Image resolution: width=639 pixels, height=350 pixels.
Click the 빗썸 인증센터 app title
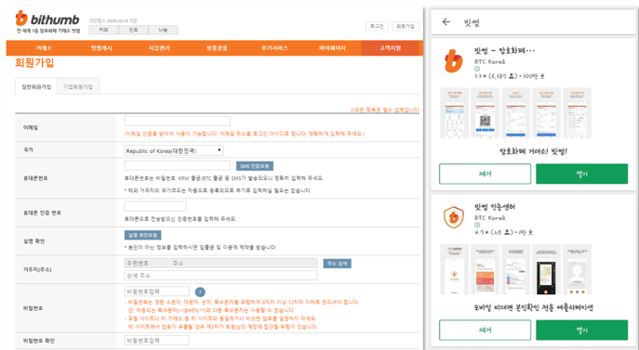click(x=494, y=207)
